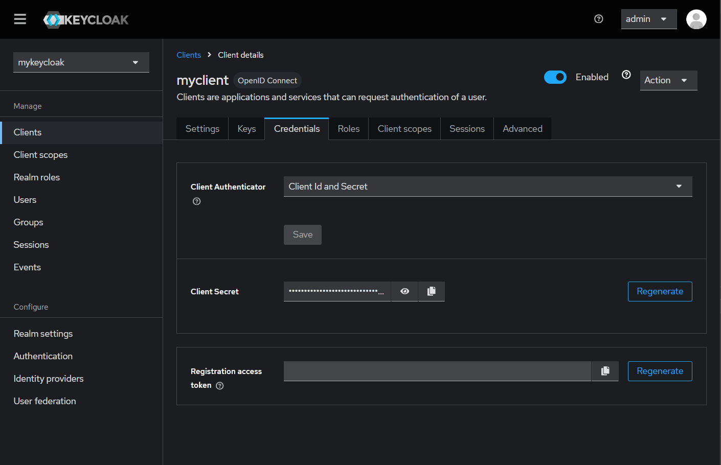Click the Save button
This screenshot has width=721, height=465.
[x=303, y=235]
